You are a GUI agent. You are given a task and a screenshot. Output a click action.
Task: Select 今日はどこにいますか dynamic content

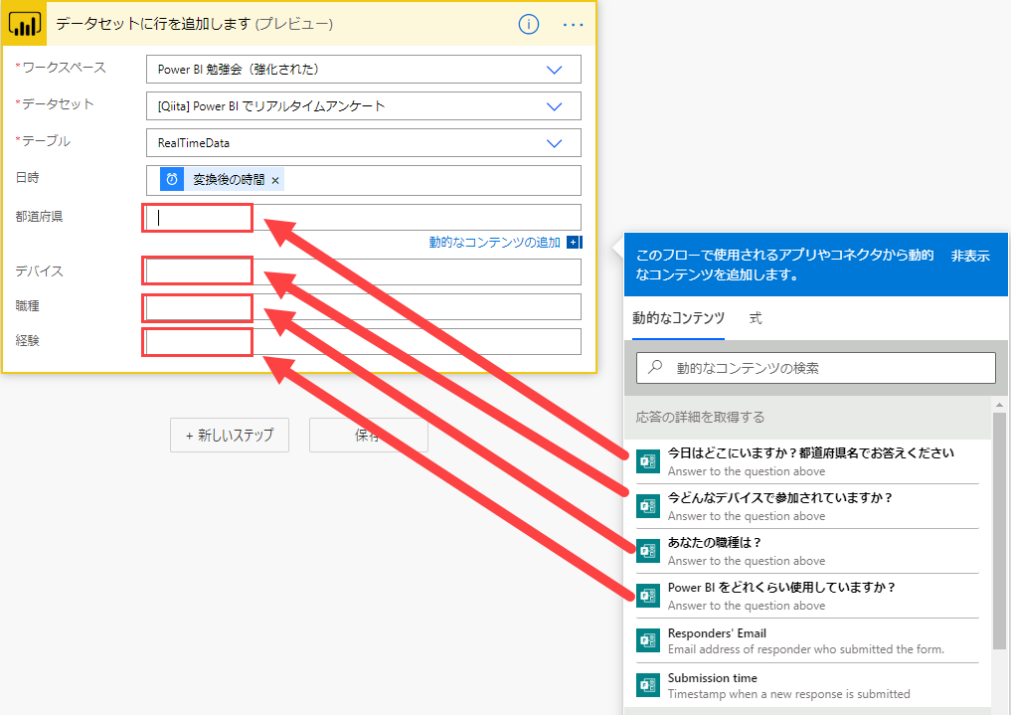coord(807,461)
